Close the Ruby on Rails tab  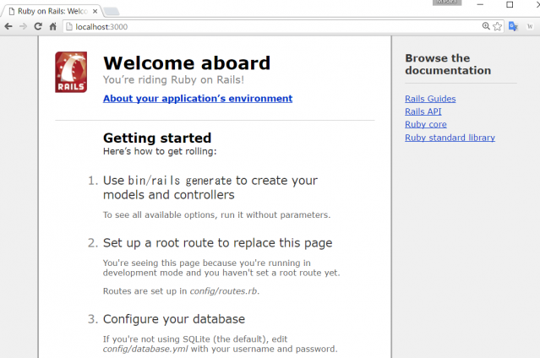pos(95,11)
